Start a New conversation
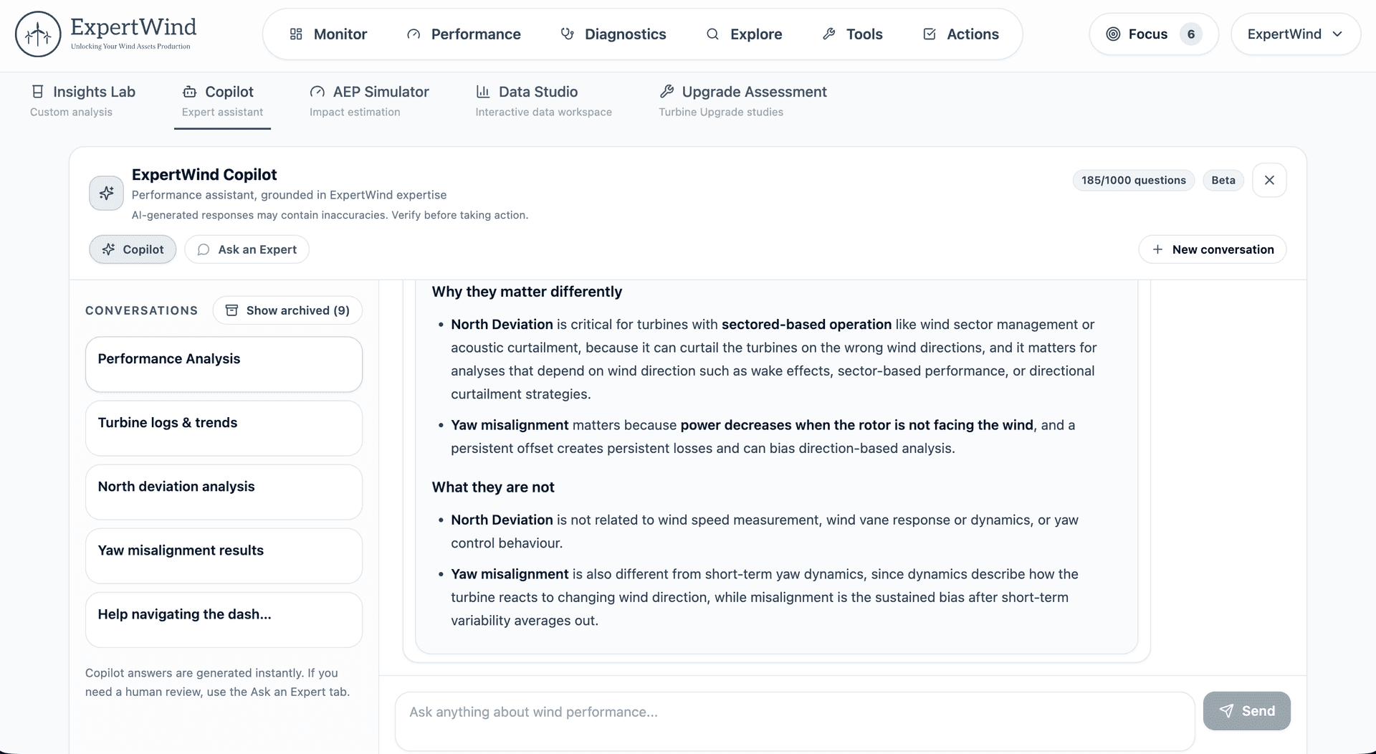 point(1212,249)
